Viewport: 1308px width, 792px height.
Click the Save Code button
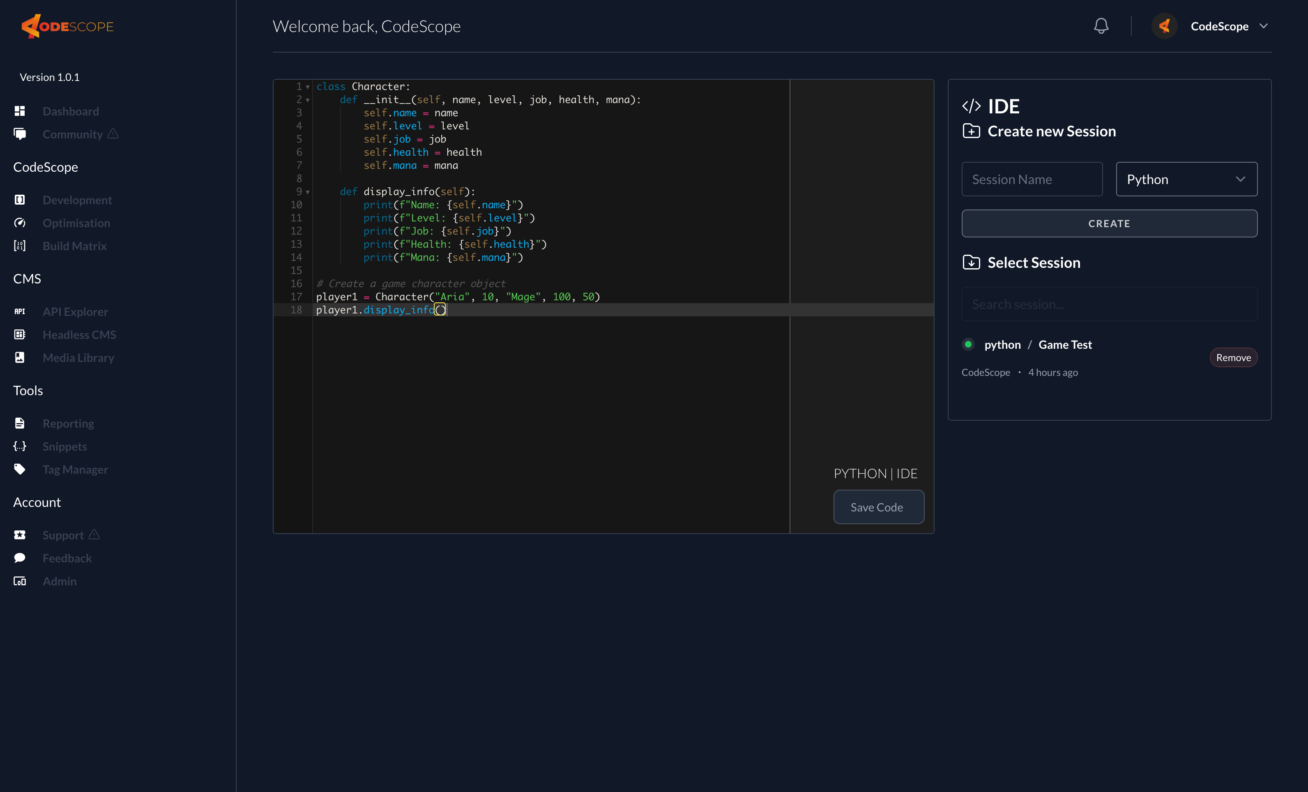click(x=878, y=507)
